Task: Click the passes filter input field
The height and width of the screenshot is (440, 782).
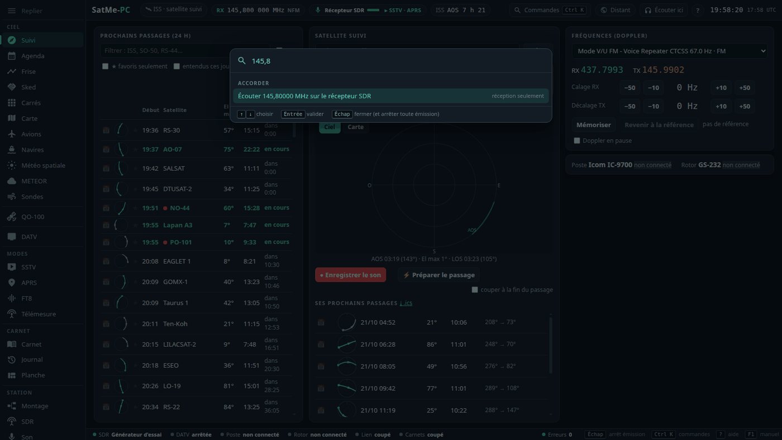Action: [185, 50]
